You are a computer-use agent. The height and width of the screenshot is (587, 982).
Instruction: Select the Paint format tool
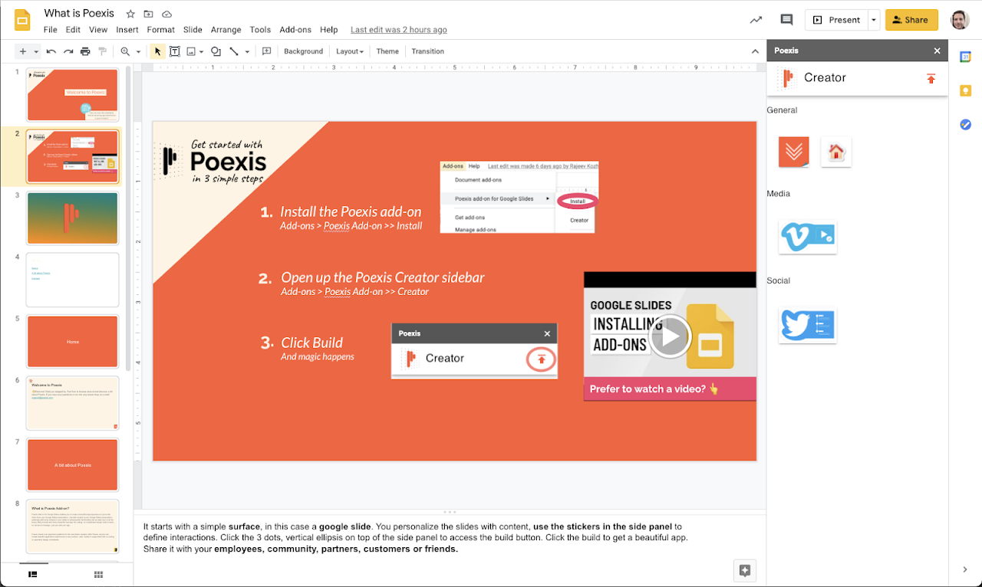(x=102, y=51)
